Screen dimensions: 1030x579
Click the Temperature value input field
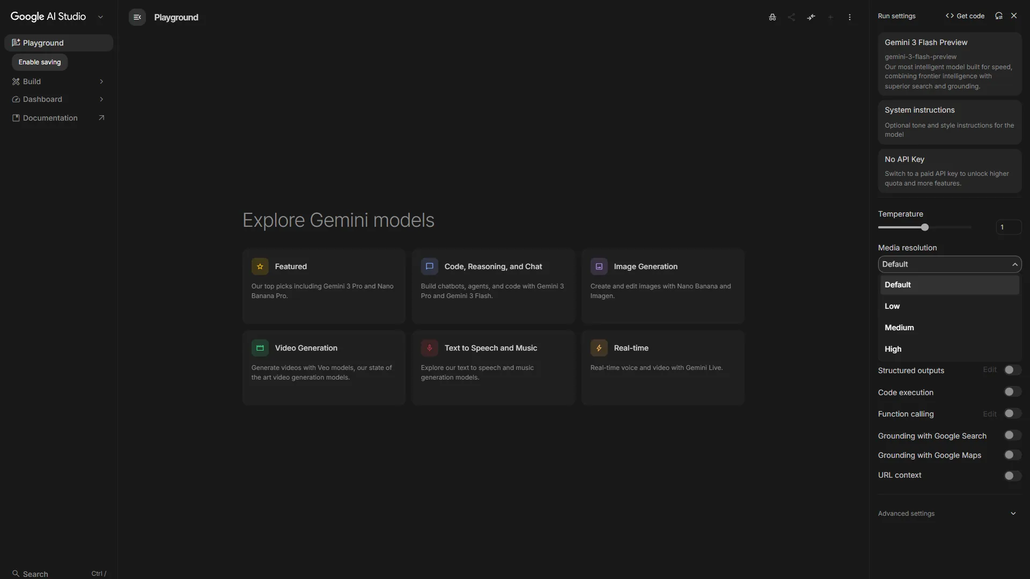[1009, 227]
